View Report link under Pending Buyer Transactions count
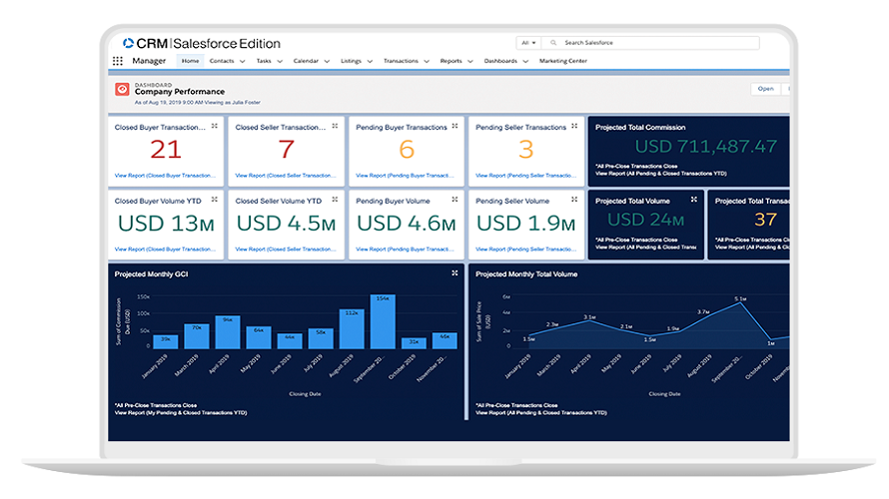Screen dimensions: 889x499 (405, 176)
